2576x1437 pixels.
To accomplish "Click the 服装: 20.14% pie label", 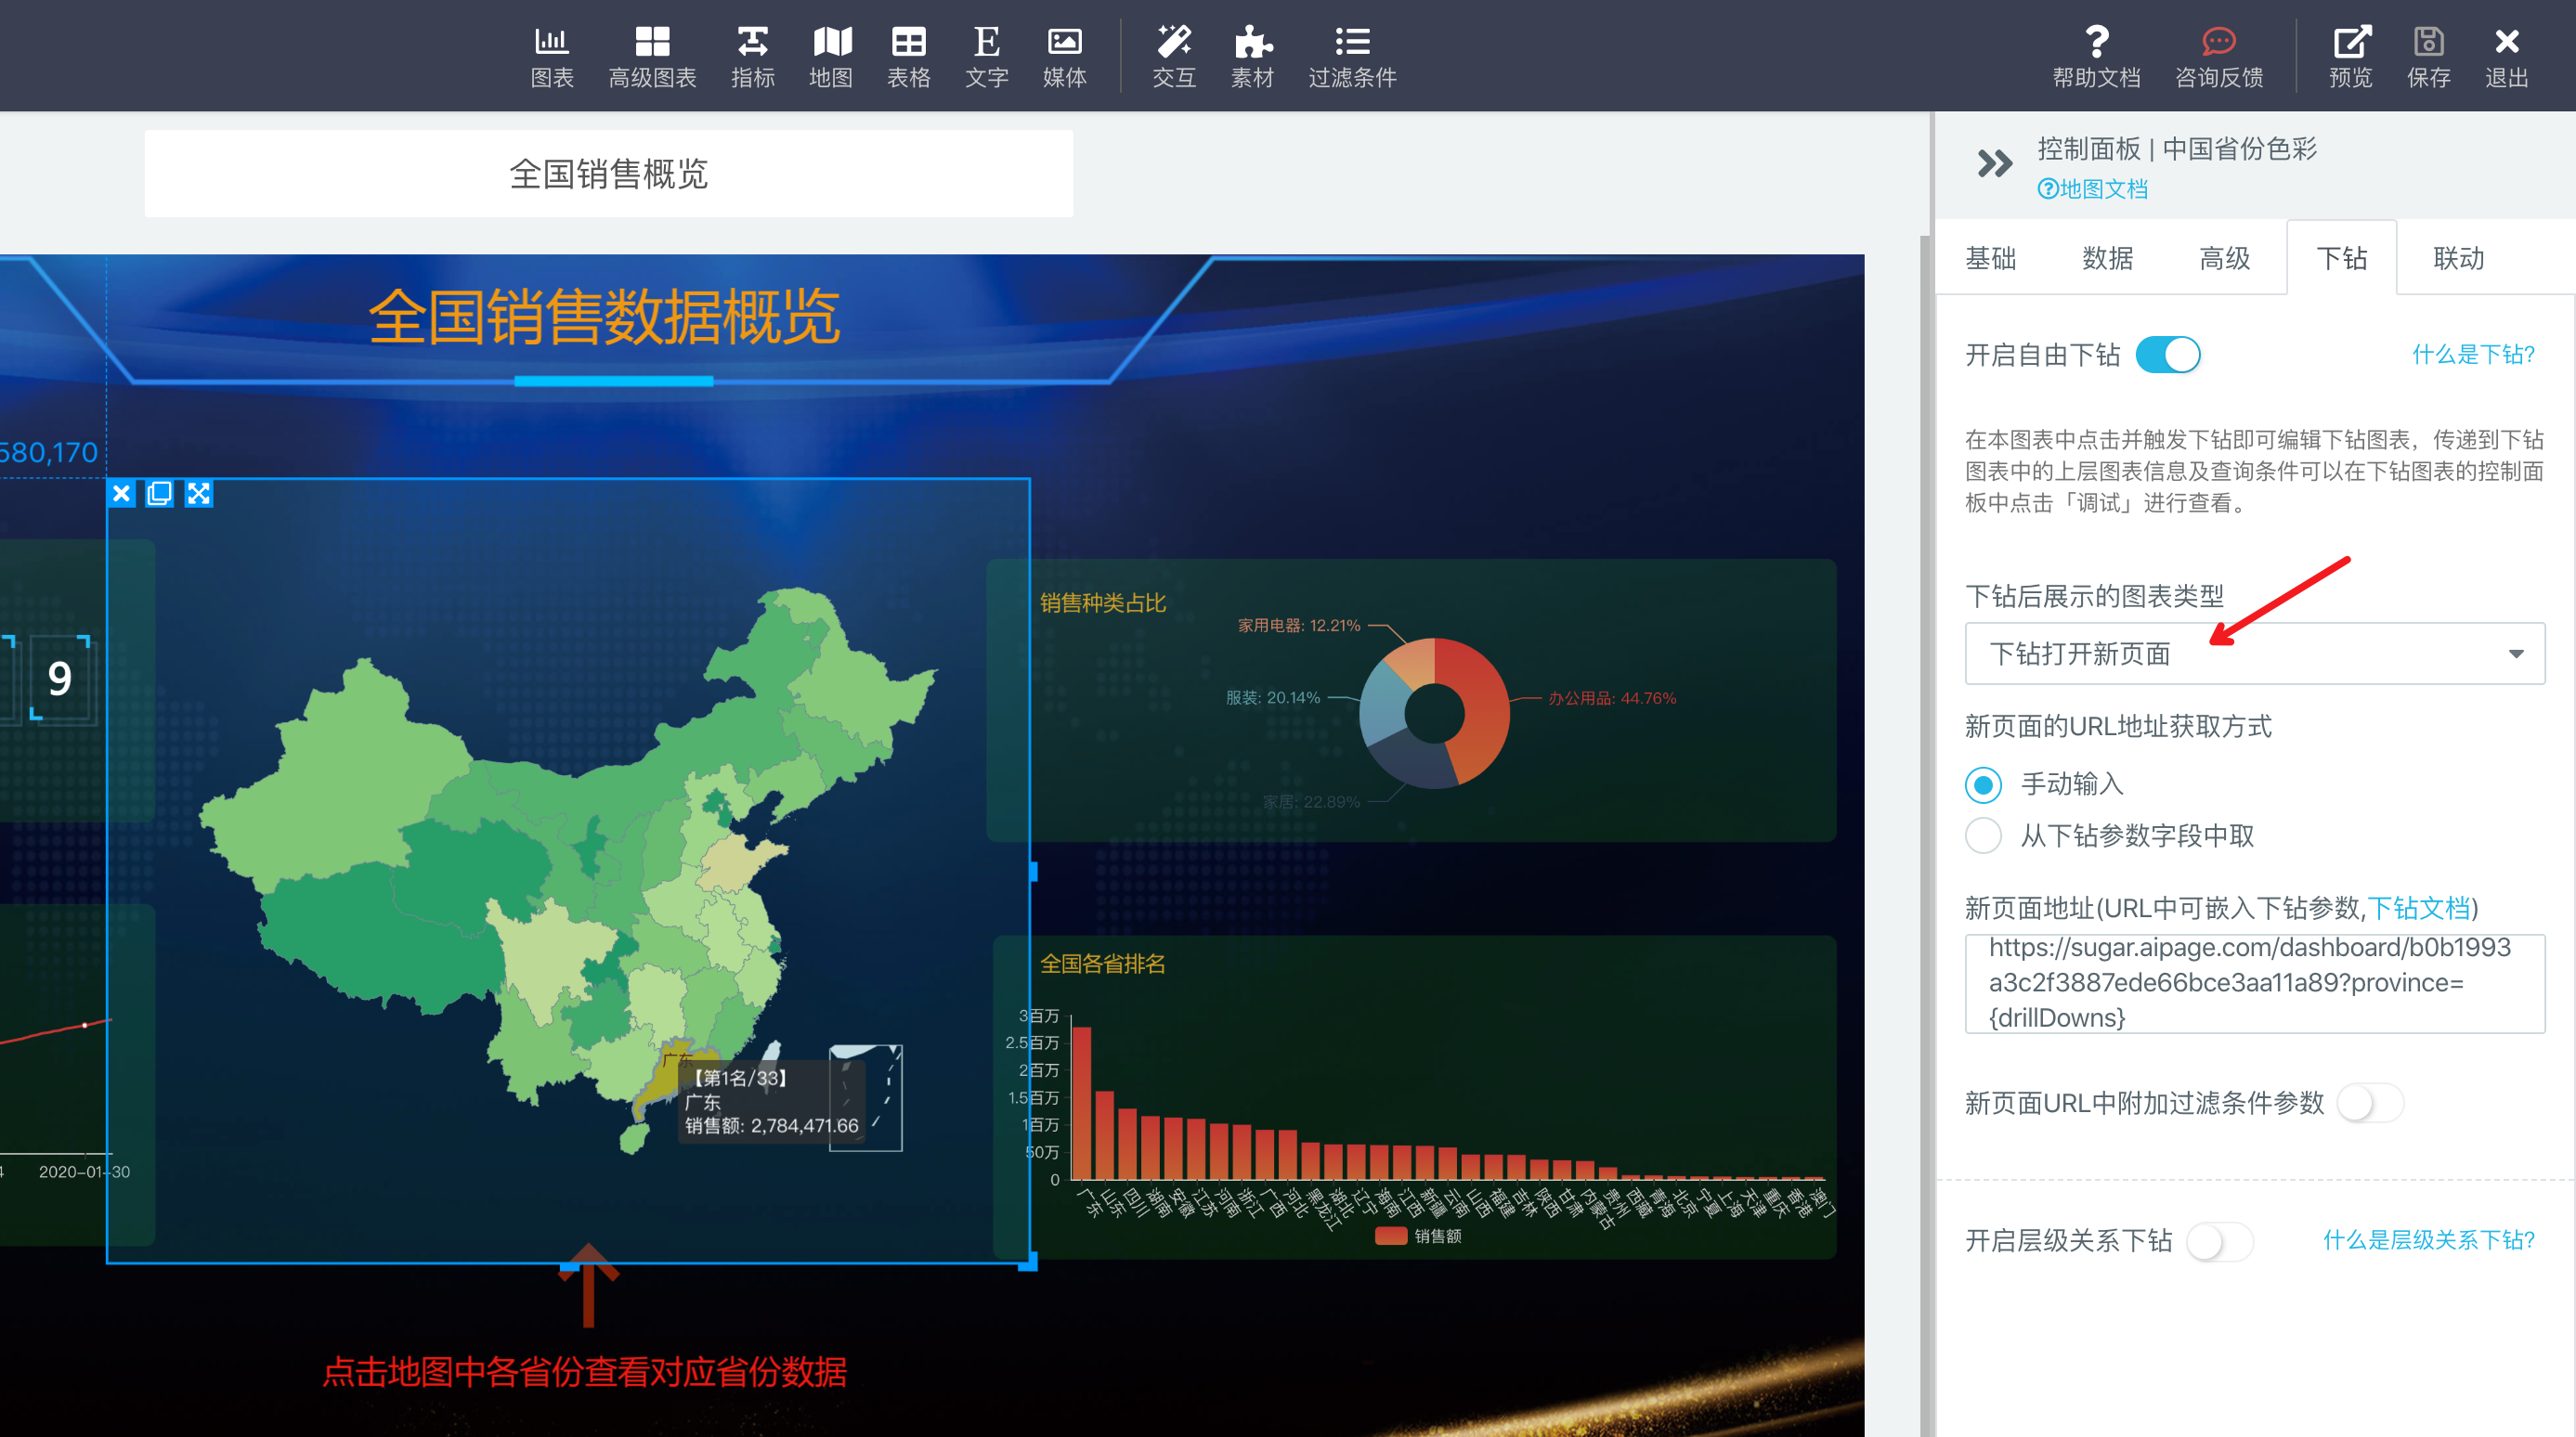I will (1272, 697).
